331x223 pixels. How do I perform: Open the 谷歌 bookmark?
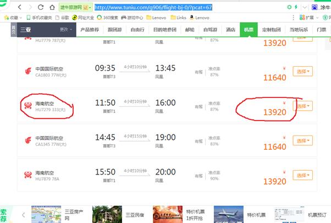coord(62,18)
